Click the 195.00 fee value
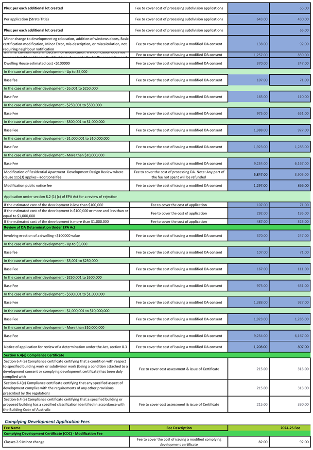 pyautogui.click(x=303, y=213)
